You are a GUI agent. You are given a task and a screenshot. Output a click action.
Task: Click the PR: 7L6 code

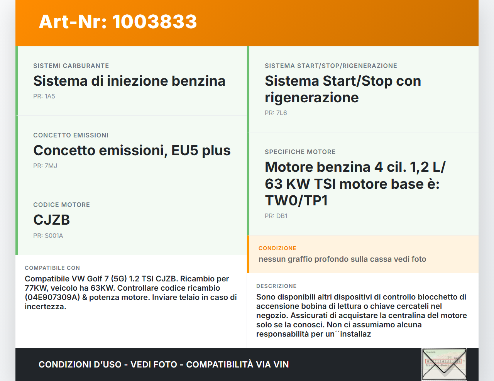point(276,113)
